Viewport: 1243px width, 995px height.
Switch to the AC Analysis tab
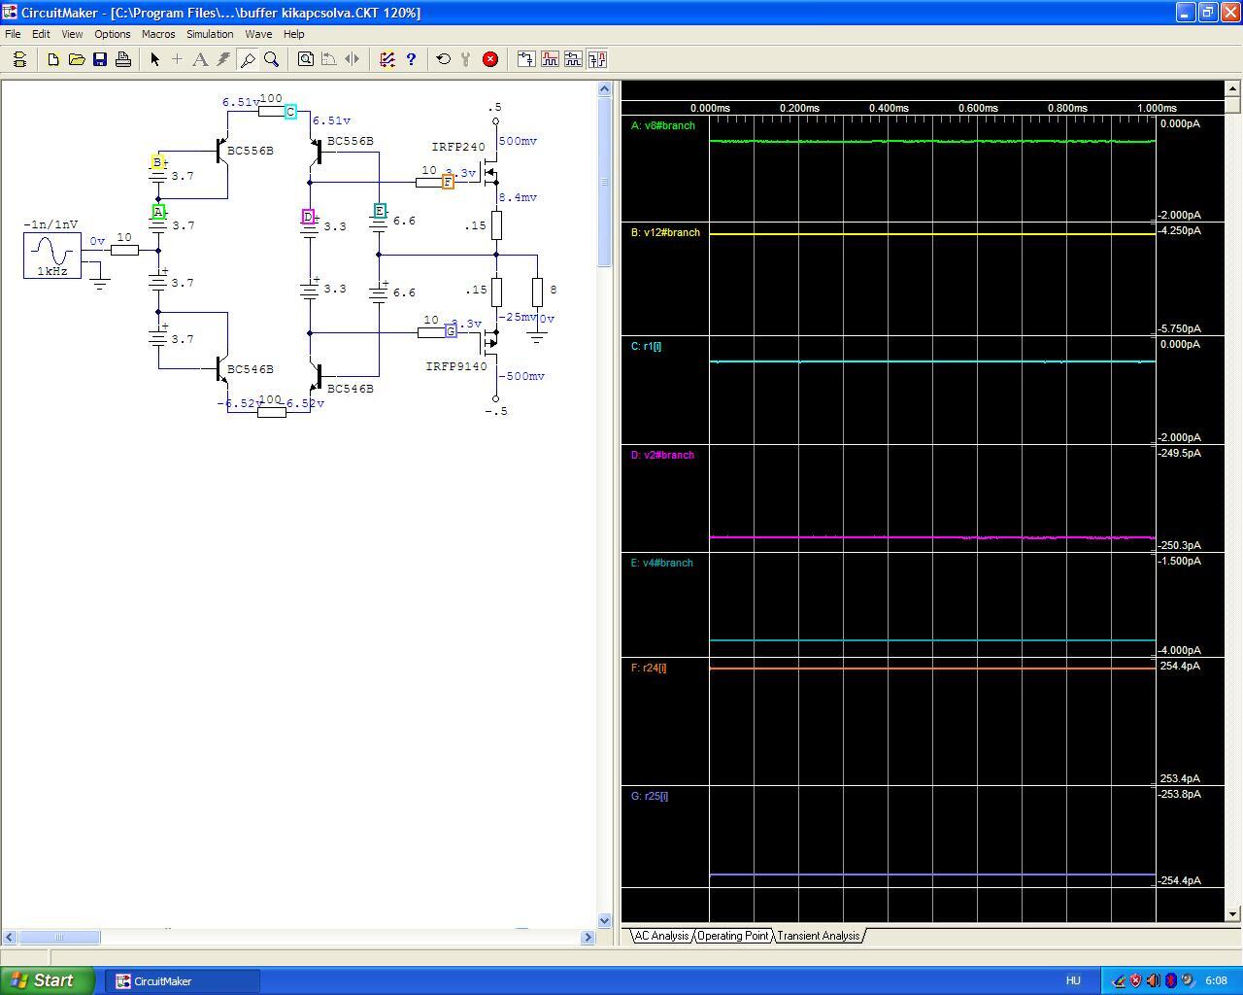point(661,936)
